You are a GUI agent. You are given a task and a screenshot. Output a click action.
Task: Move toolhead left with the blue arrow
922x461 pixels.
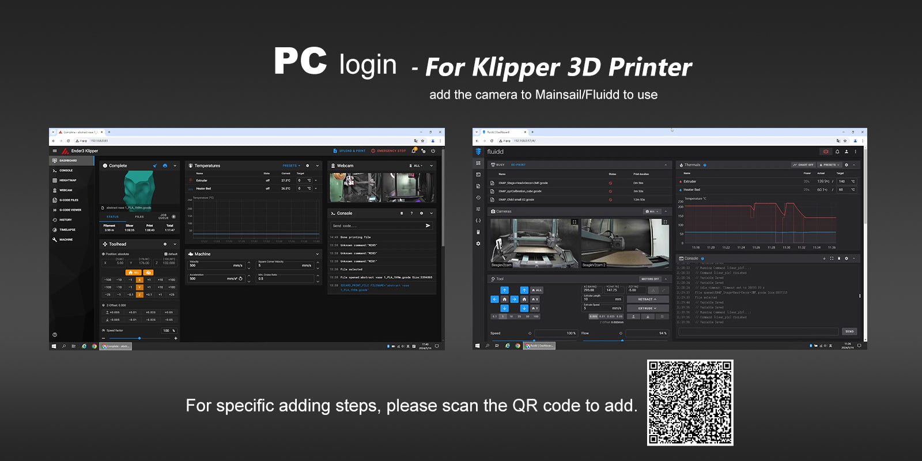[494, 299]
